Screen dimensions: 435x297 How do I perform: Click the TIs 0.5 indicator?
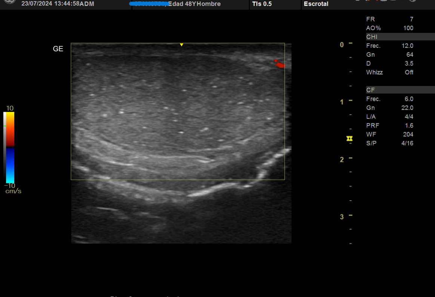[262, 4]
